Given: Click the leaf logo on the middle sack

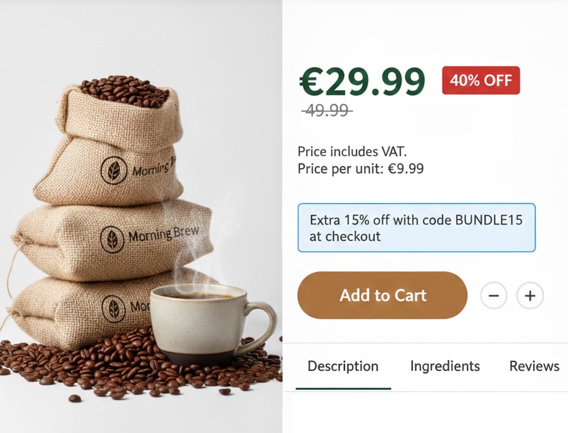Looking at the screenshot, I should (x=112, y=240).
